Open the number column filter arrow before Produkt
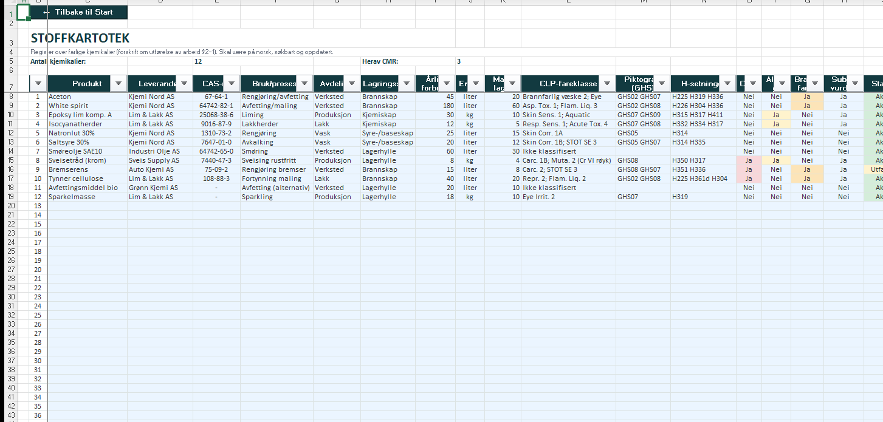Viewport: 883px width, 422px height. 38,84
